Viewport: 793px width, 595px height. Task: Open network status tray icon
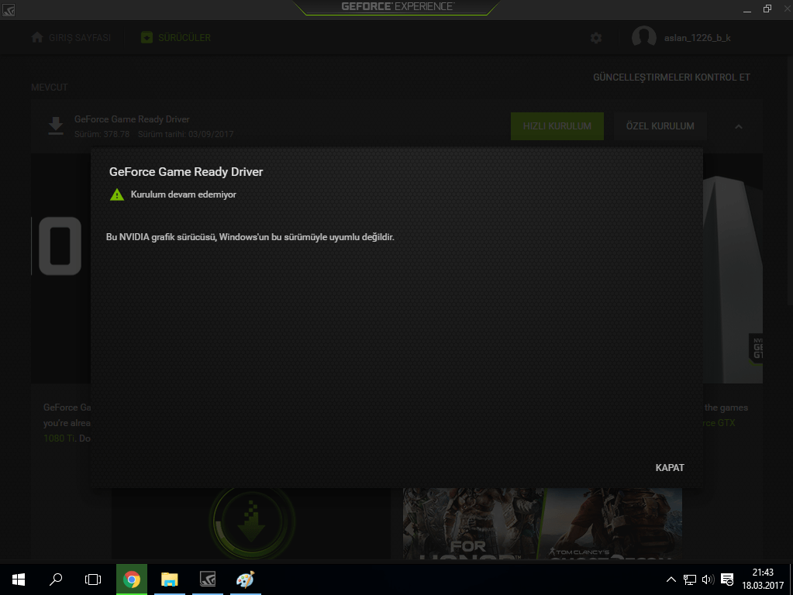pyautogui.click(x=690, y=580)
